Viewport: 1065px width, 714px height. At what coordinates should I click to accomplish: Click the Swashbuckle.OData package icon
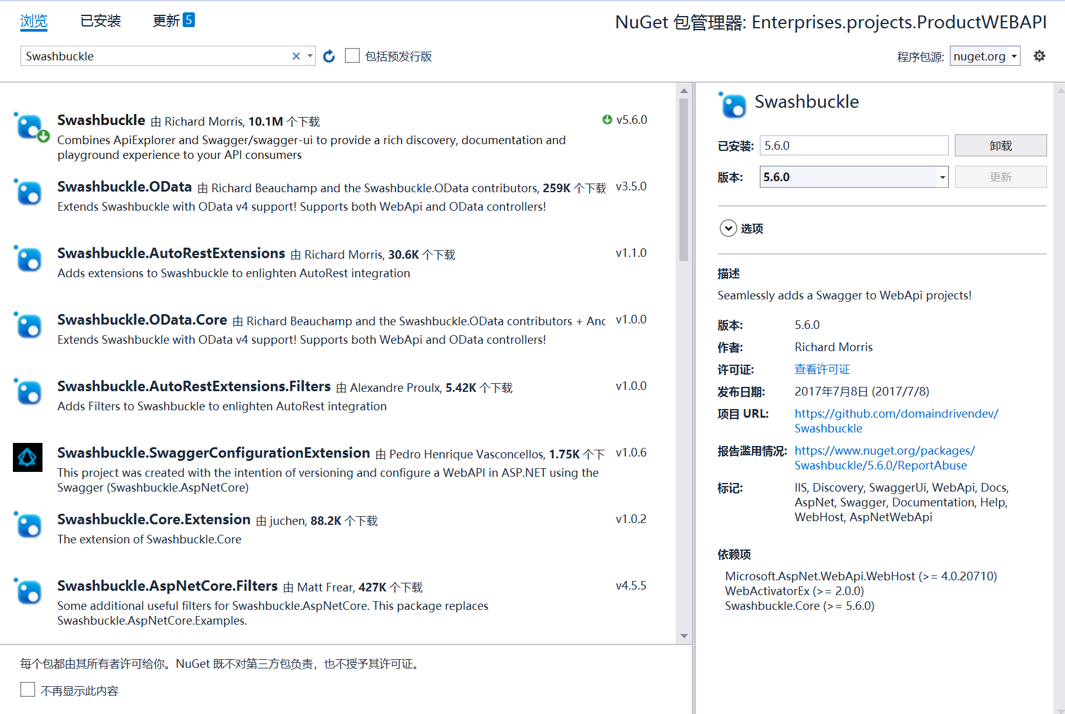coord(28,193)
